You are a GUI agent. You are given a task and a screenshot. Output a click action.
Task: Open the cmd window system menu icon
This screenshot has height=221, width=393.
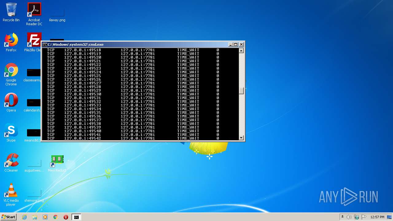(x=45, y=45)
